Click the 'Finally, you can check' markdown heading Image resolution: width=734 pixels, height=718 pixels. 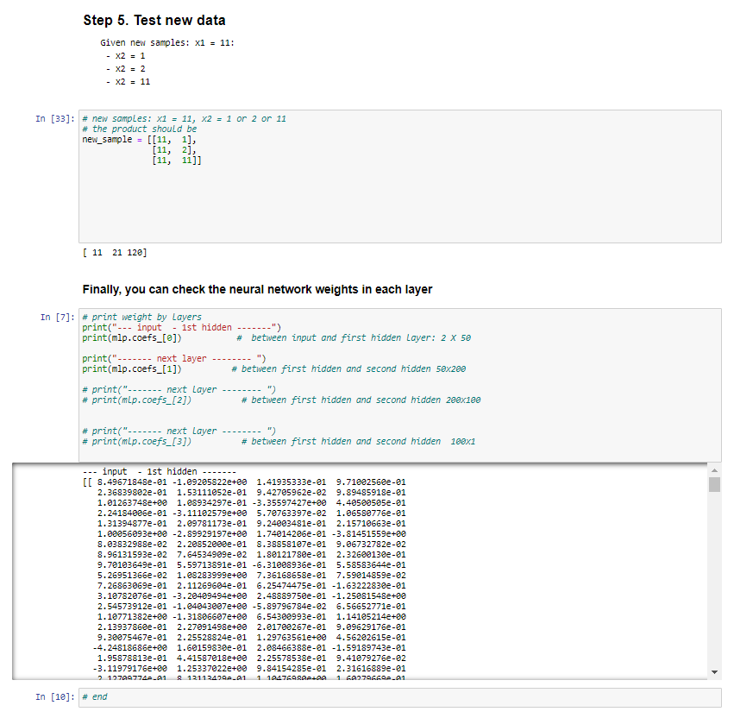point(250,290)
